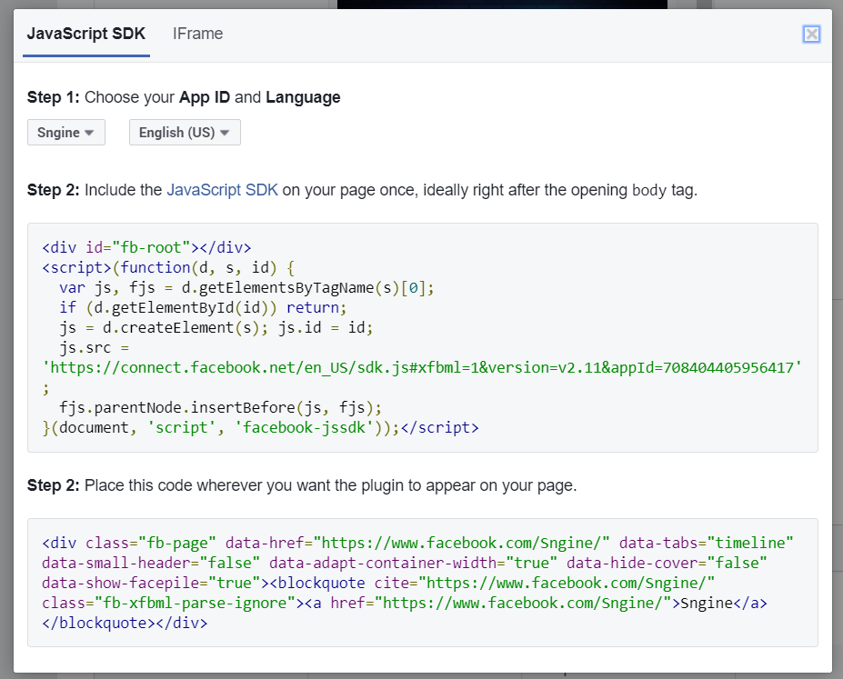This screenshot has width=843, height=679.
Task: Click the fb-root SDK code block
Action: tap(423, 337)
